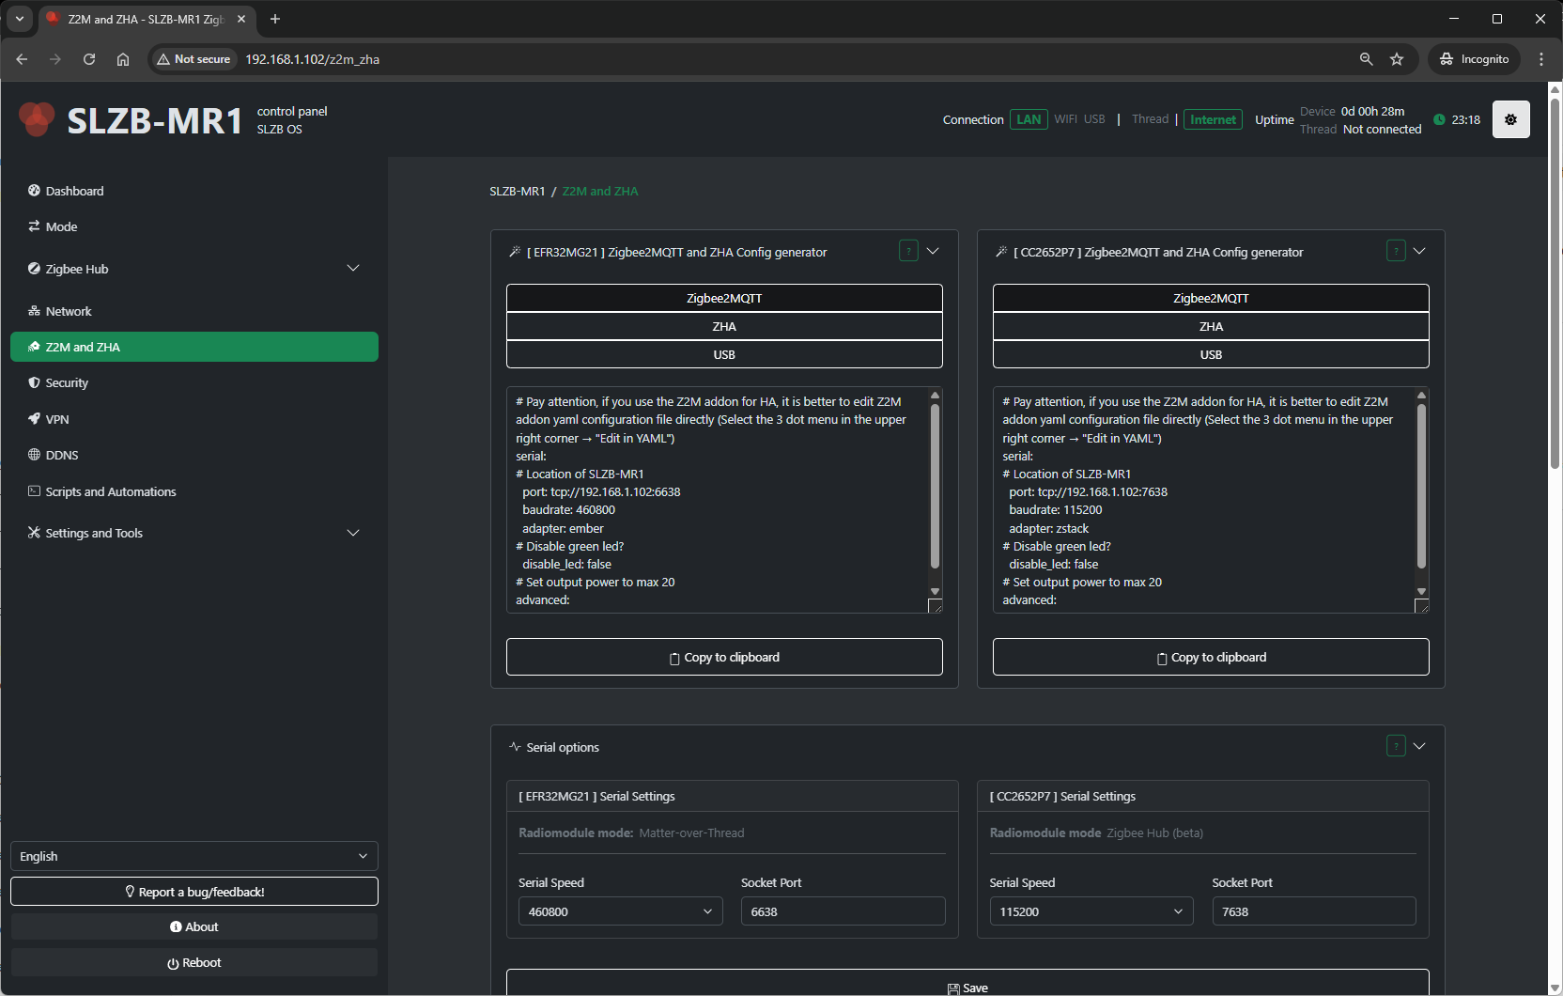Reload the page using browser refresh icon
The height and width of the screenshot is (996, 1563).
click(89, 59)
